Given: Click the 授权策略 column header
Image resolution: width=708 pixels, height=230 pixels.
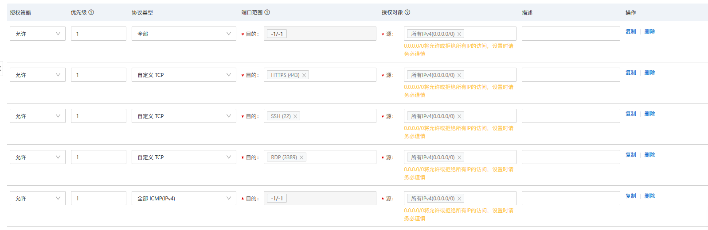Looking at the screenshot, I should (x=20, y=13).
